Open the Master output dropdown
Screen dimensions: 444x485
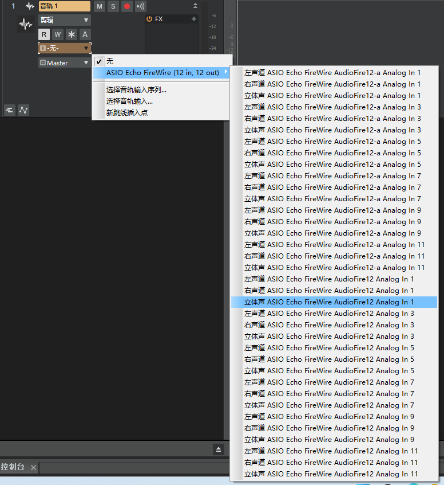point(65,63)
